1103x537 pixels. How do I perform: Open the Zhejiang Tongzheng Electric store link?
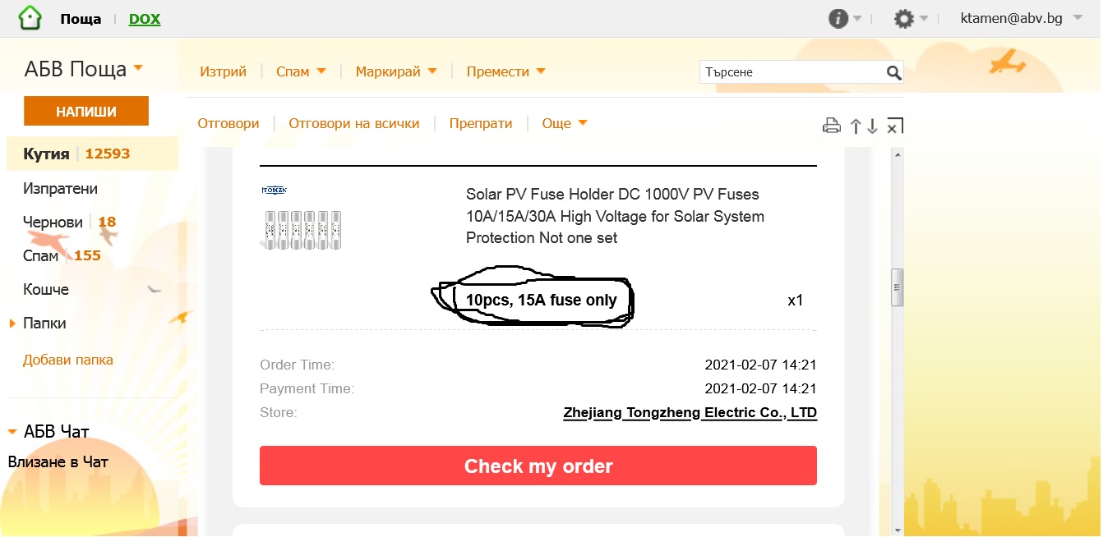click(x=690, y=412)
